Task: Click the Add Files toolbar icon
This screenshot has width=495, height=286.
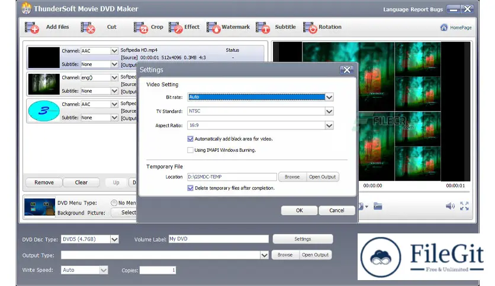Action: point(32,27)
